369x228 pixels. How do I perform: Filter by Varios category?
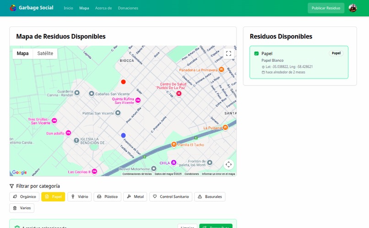(22, 208)
